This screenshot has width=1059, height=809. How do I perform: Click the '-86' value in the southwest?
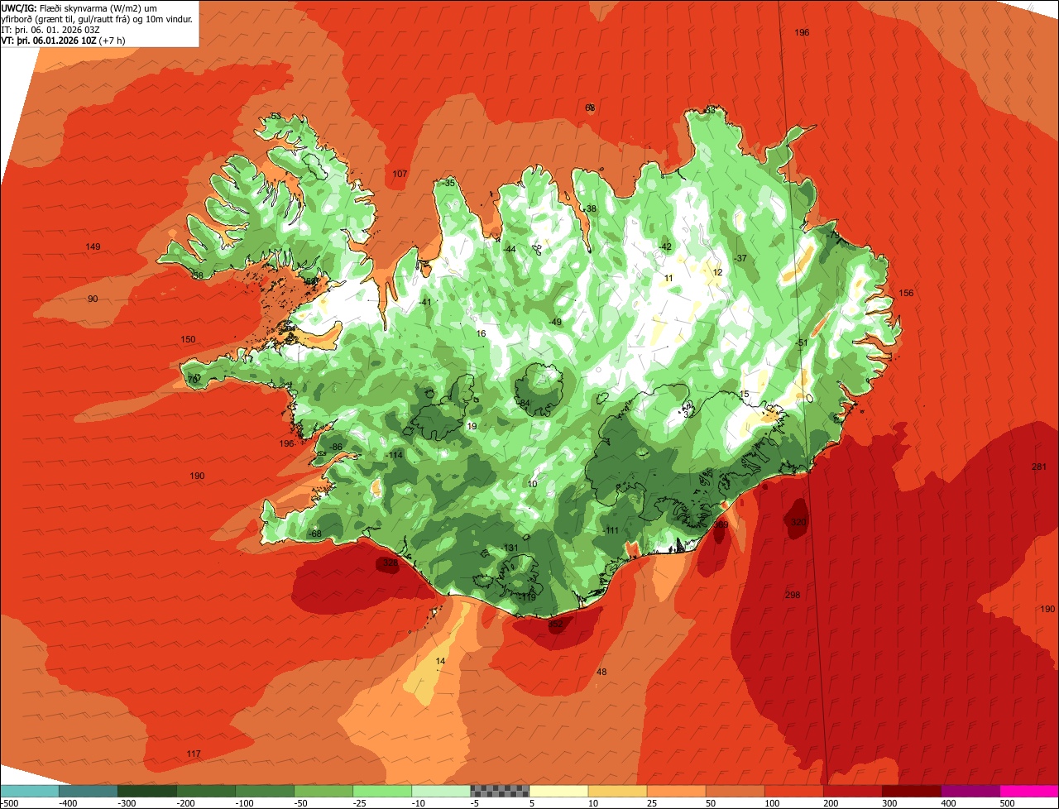pyautogui.click(x=335, y=447)
